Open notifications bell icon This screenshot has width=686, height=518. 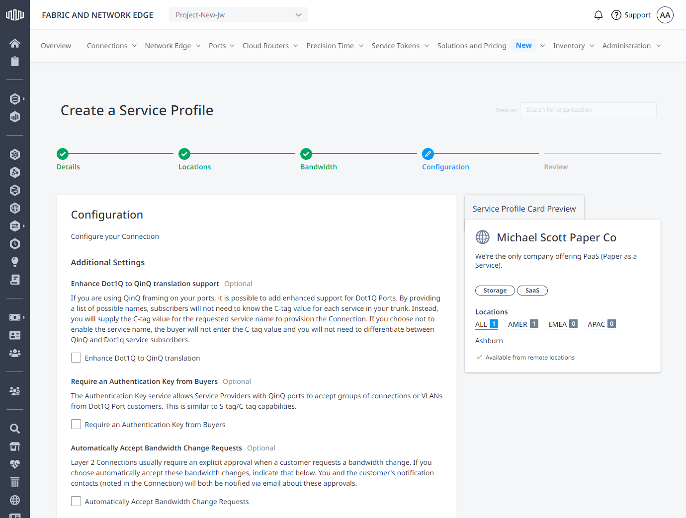coord(599,15)
